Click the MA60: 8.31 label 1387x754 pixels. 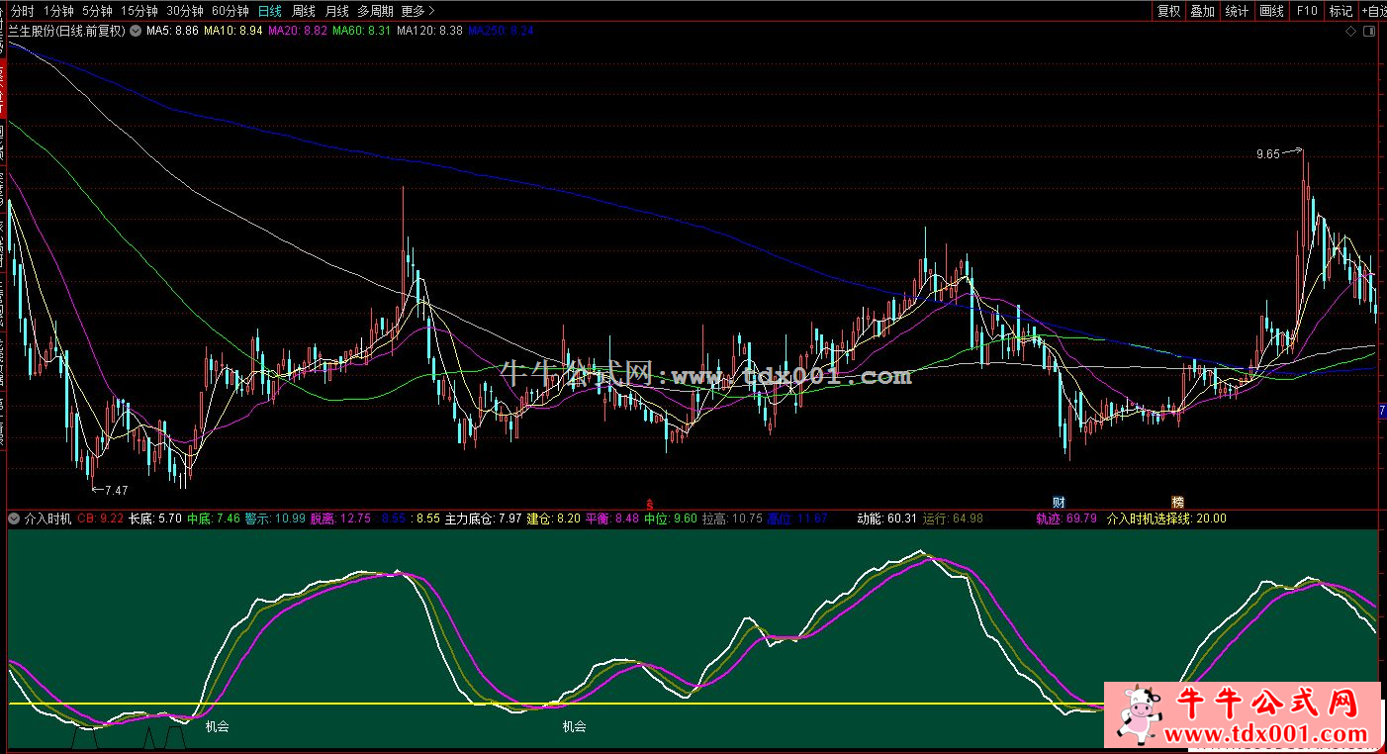click(361, 31)
